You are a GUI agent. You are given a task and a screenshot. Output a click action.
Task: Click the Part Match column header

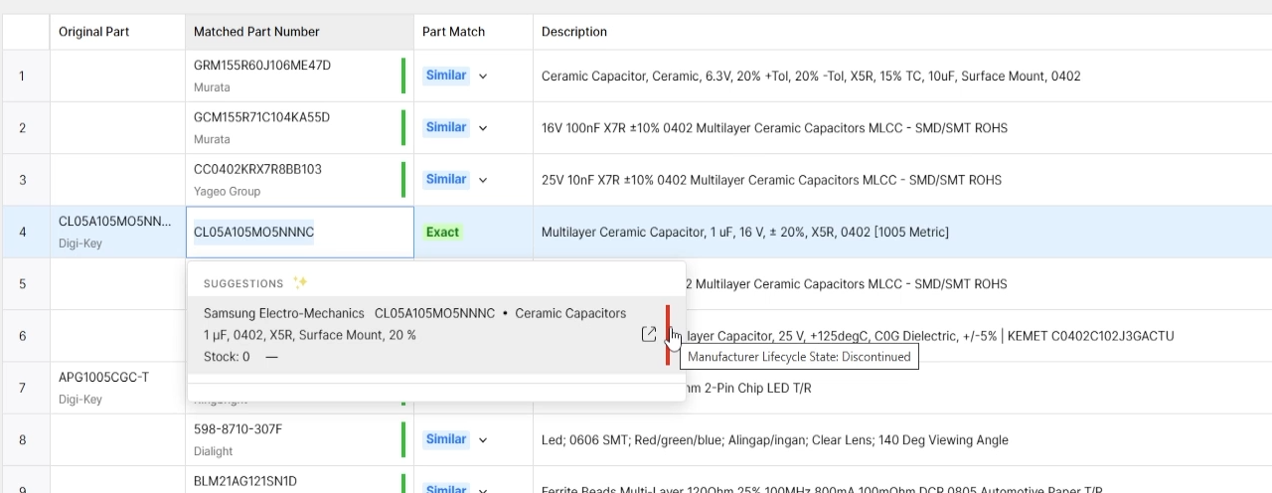[x=473, y=32]
